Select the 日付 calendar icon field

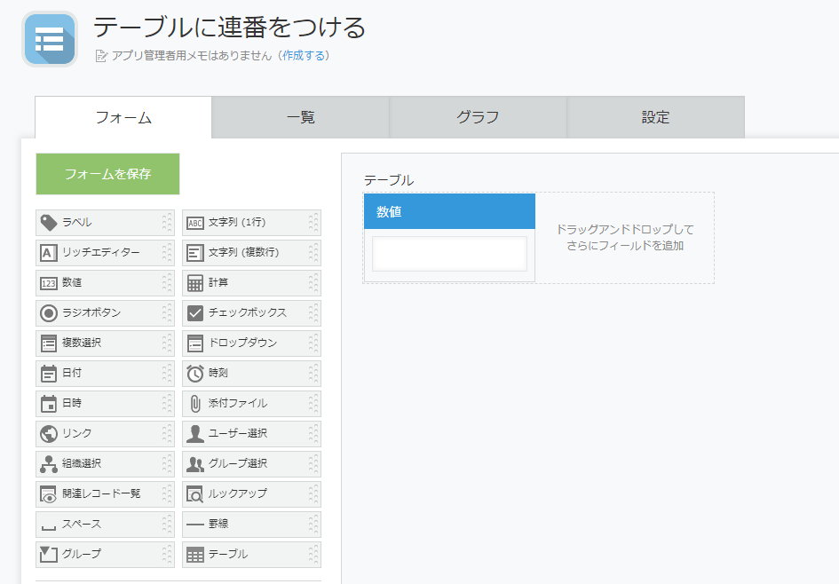click(x=49, y=374)
